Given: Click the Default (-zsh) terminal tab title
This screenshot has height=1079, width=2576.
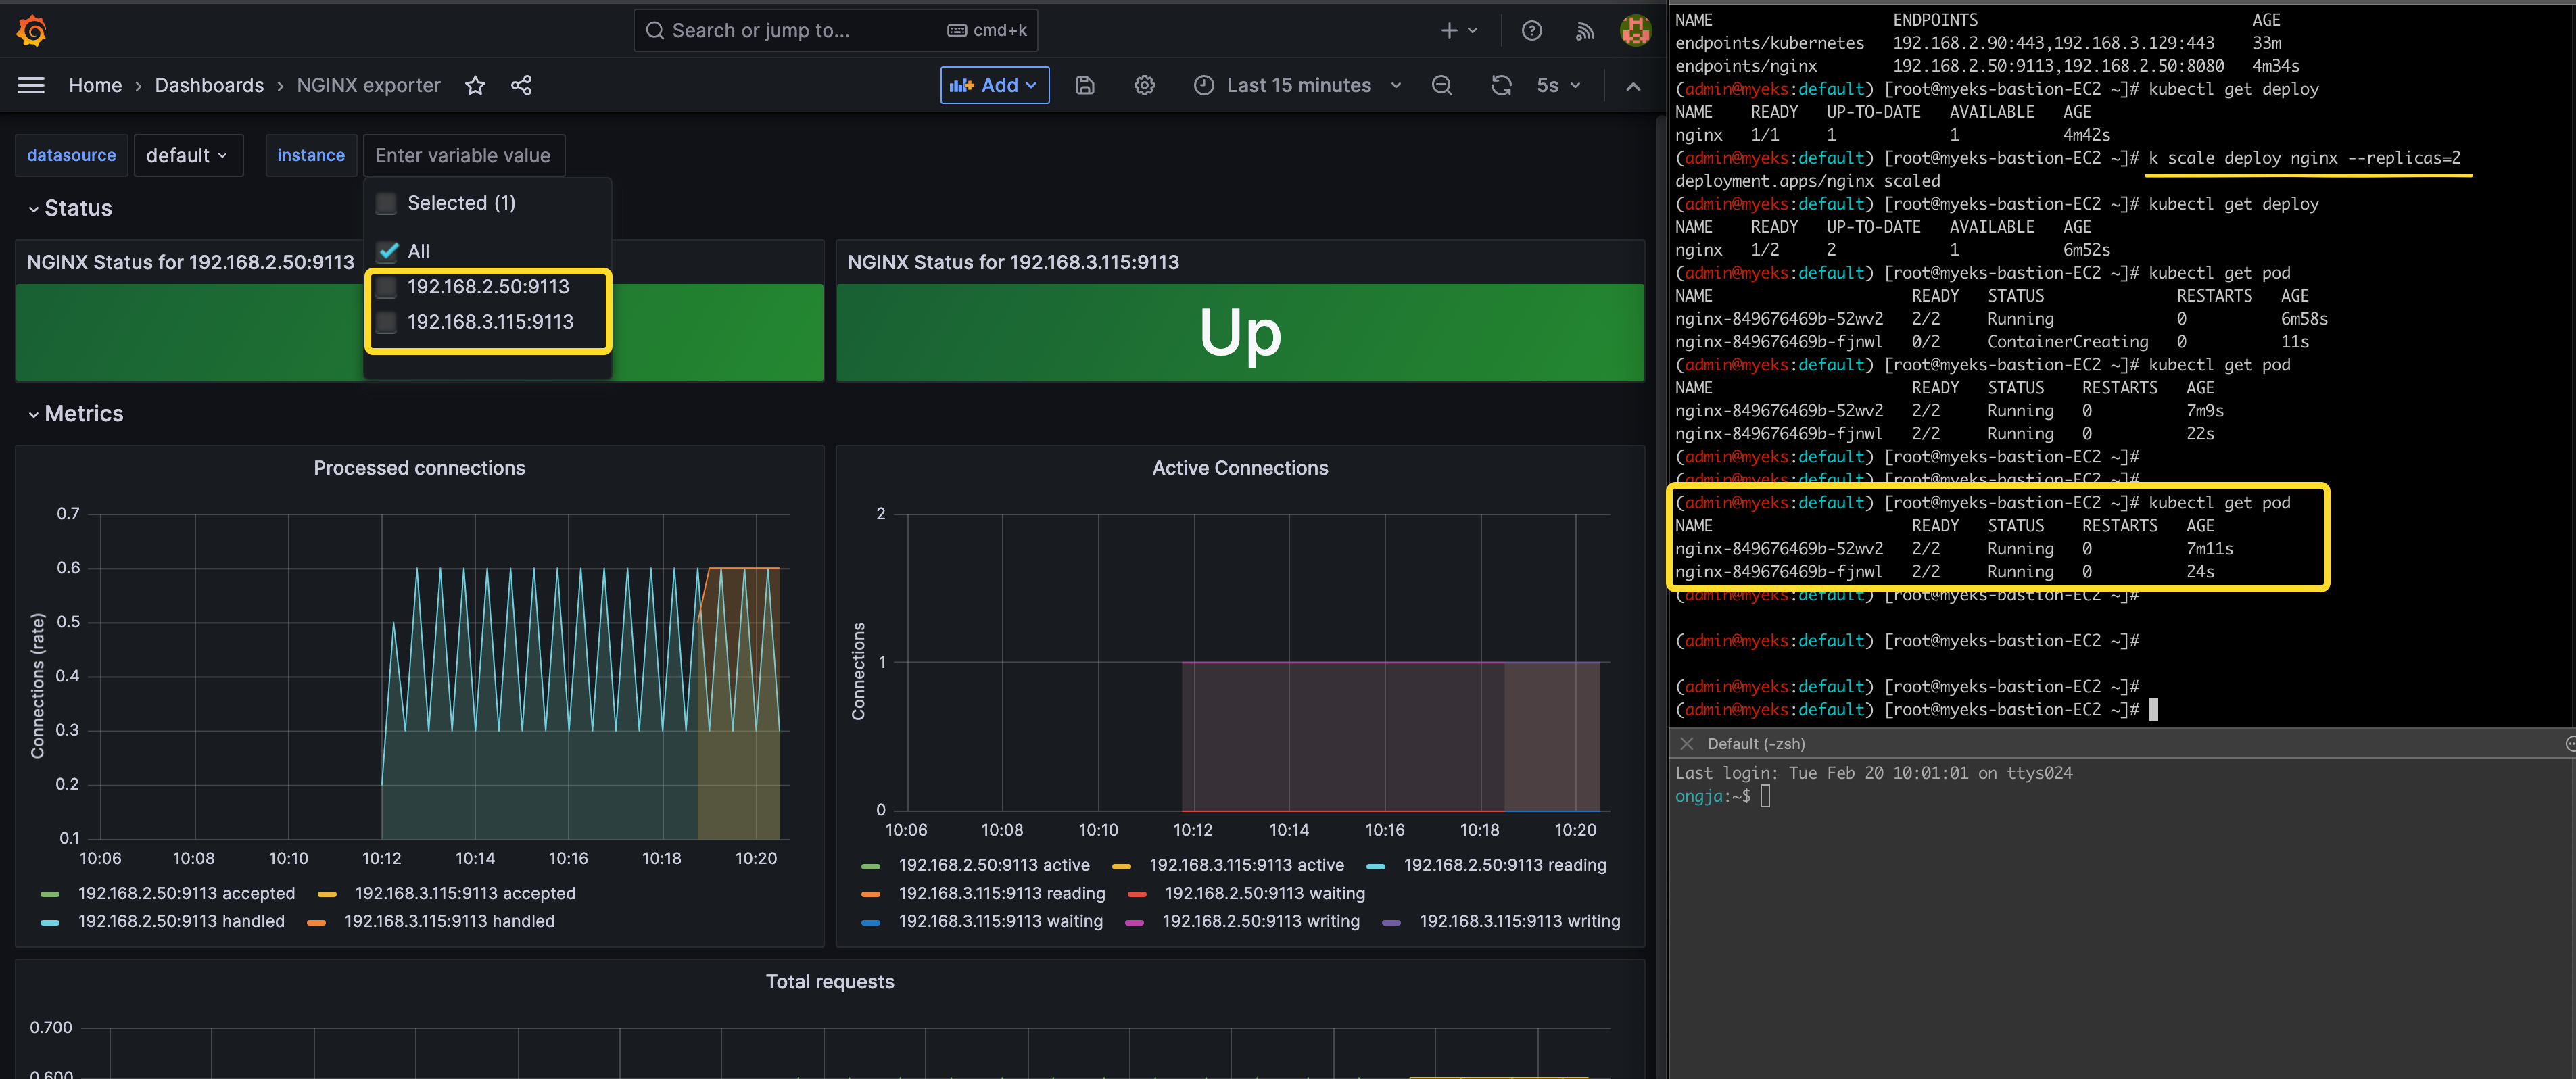Looking at the screenshot, I should tap(1756, 744).
